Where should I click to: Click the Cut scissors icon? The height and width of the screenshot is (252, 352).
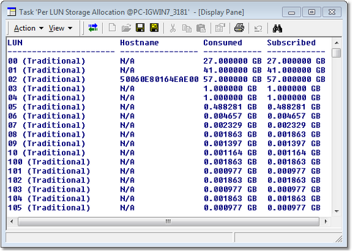(x=173, y=28)
